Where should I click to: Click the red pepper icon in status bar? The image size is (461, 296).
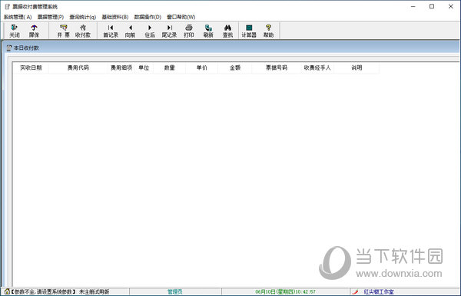click(356, 291)
